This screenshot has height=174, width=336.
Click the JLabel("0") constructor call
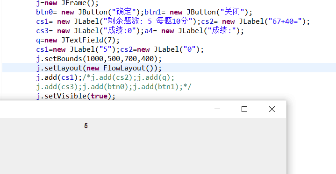pyautogui.click(x=176, y=49)
